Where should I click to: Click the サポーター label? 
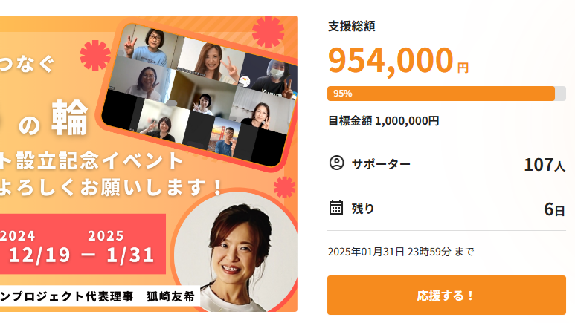pyautogui.click(x=381, y=163)
